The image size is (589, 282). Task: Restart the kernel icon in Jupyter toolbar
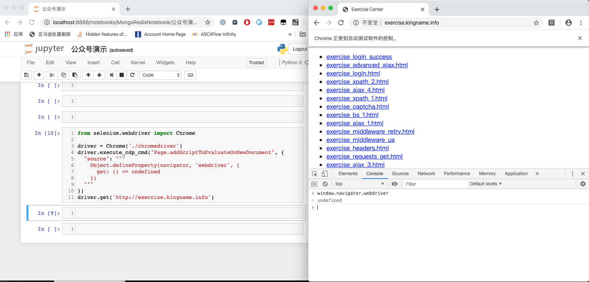point(132,75)
